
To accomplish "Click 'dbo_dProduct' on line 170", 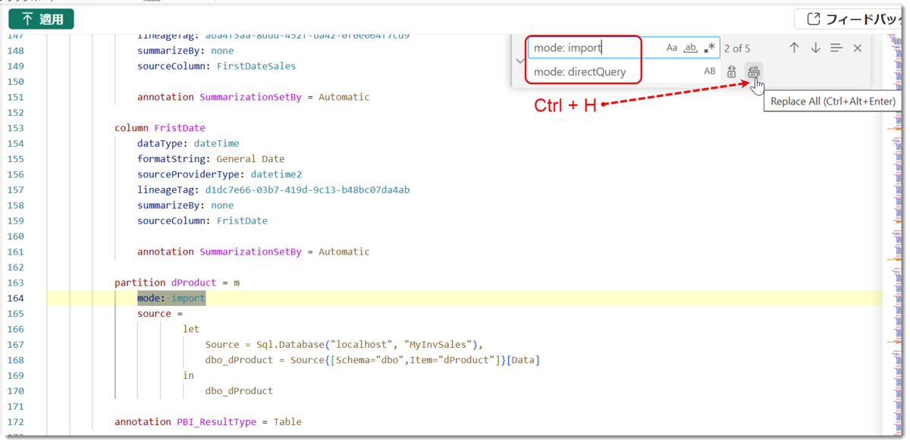I will click(239, 391).
